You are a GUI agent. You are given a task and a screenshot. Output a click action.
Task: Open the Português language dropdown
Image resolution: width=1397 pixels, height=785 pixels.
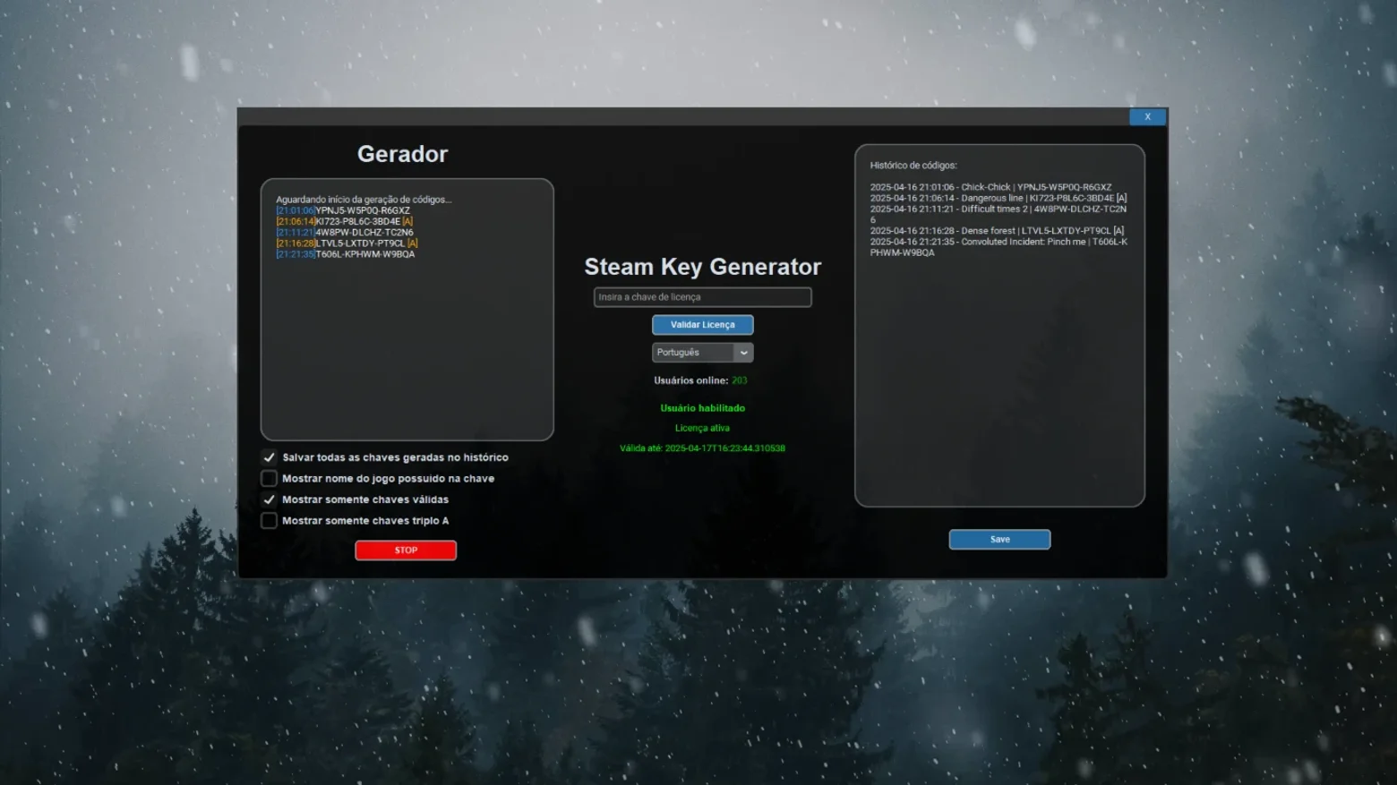pos(702,353)
